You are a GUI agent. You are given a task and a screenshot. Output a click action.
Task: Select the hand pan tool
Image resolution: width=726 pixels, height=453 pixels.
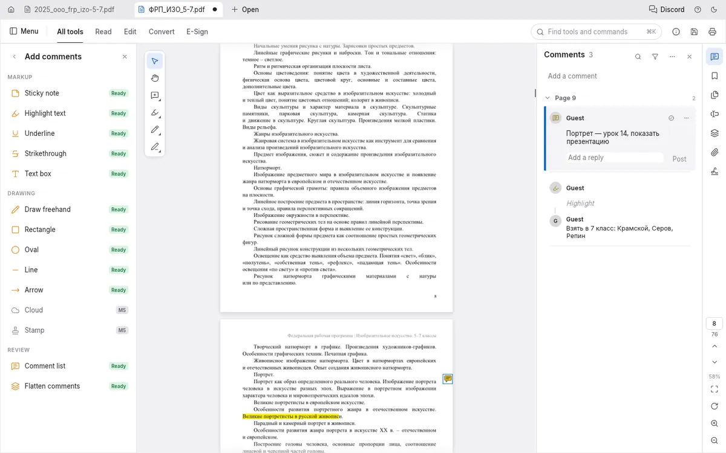pos(155,78)
